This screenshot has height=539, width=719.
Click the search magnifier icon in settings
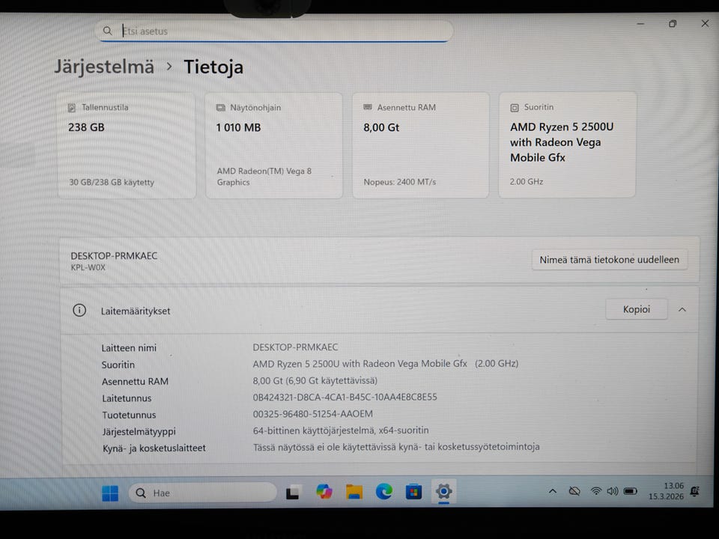coord(107,31)
